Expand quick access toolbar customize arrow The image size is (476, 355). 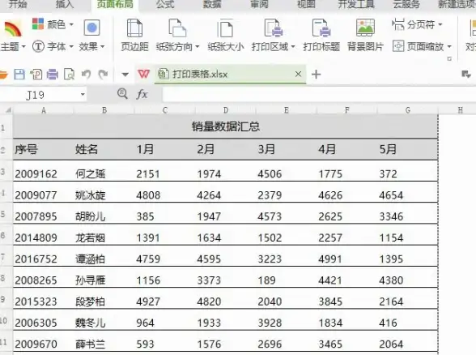coord(125,75)
